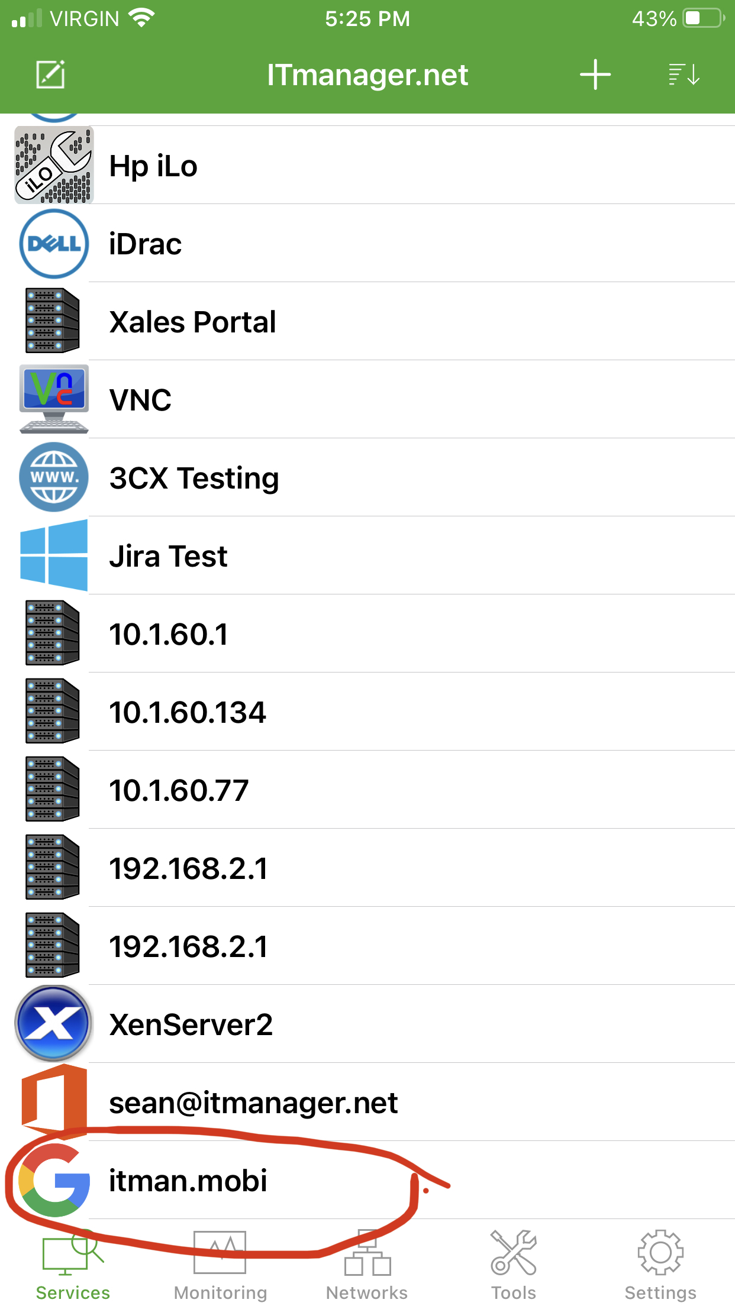Viewport: 735px width, 1306px height.
Task: Open the Hp iLo wrench icon
Action: (x=54, y=165)
